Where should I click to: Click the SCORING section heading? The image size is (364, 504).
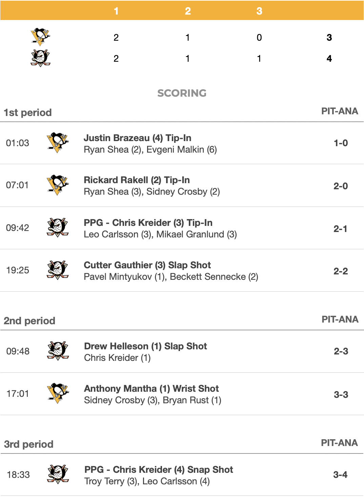point(182,93)
